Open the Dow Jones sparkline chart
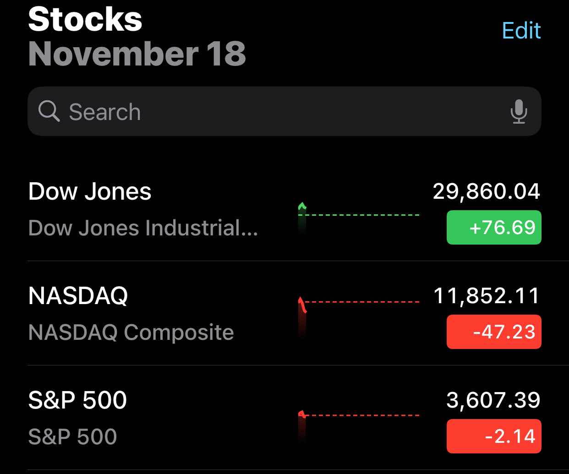 359,218
